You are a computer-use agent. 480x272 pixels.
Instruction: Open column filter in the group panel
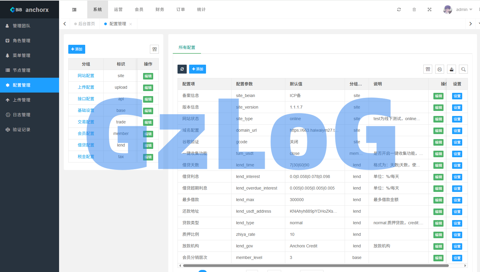(154, 49)
